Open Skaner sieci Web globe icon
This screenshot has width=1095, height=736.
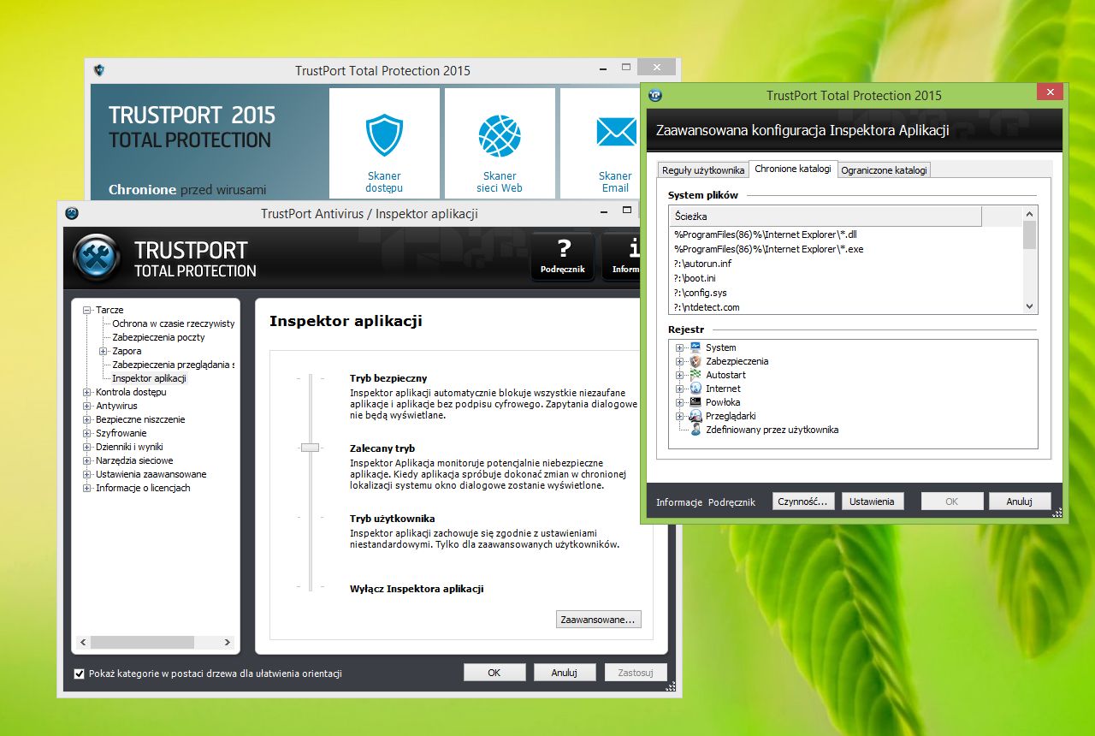point(500,135)
